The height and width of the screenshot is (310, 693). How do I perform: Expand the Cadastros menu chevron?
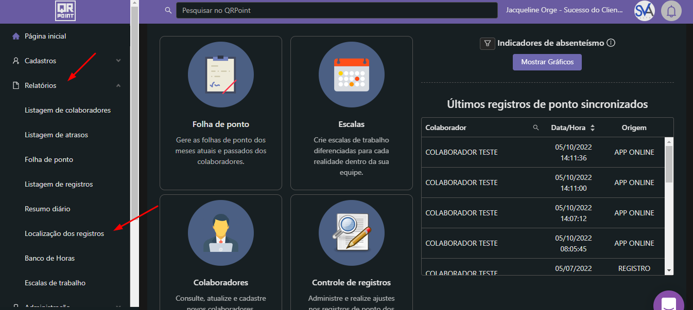coord(118,61)
